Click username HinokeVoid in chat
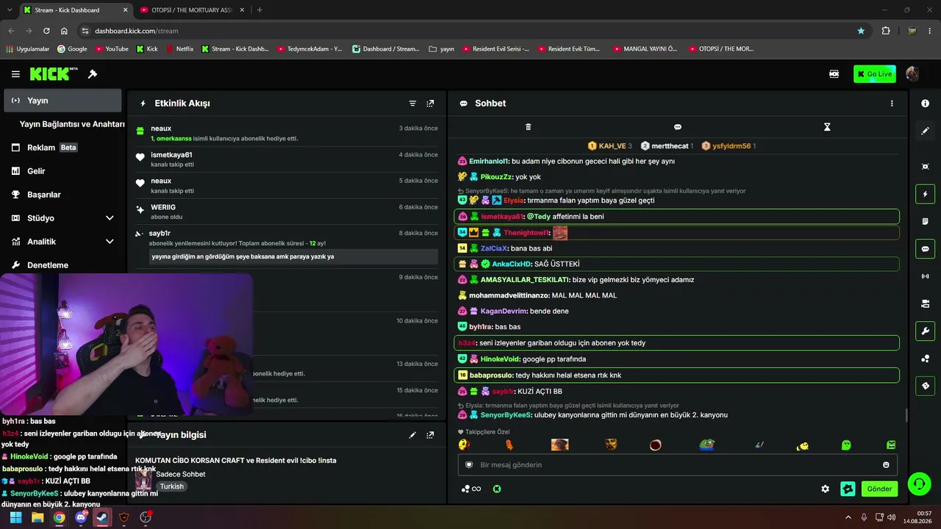The height and width of the screenshot is (529, 941). coord(501,359)
